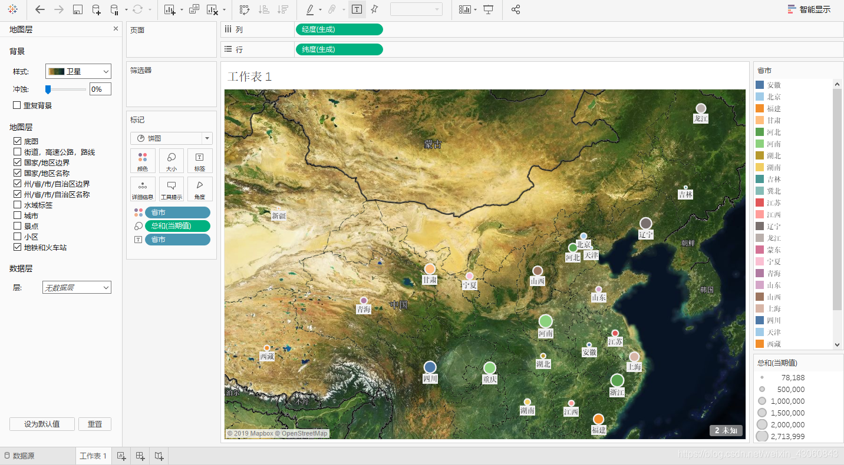Uncheck 地铁和火车站 checkbox
844x465 pixels.
coord(17,247)
